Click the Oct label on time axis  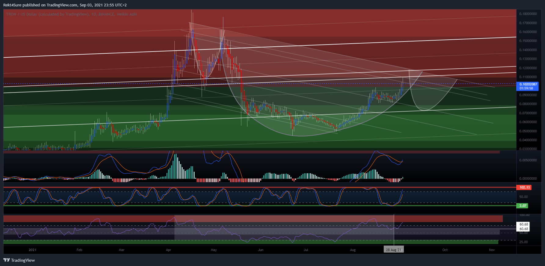coord(445,250)
